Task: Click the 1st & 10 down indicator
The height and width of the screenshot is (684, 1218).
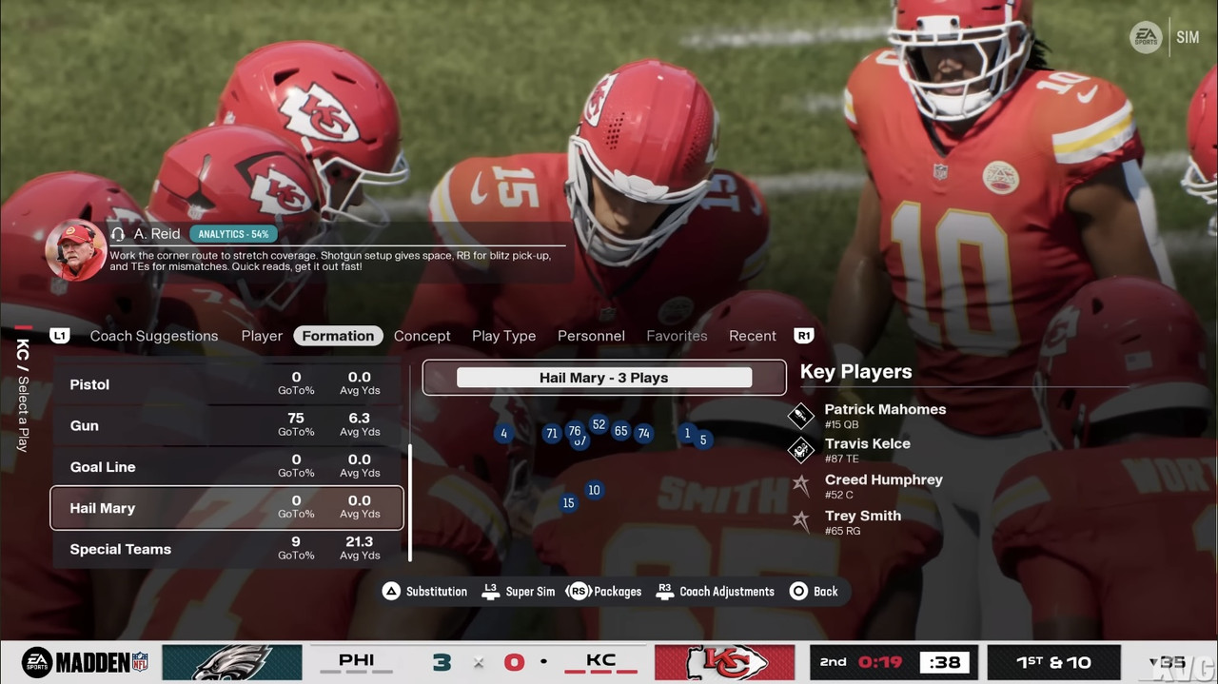Action: pos(1052,662)
